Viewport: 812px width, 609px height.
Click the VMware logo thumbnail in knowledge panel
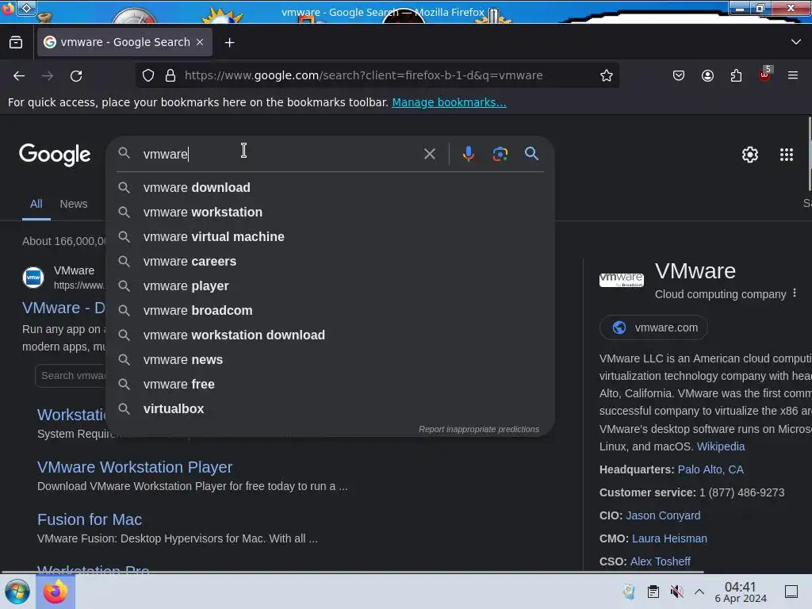point(622,280)
